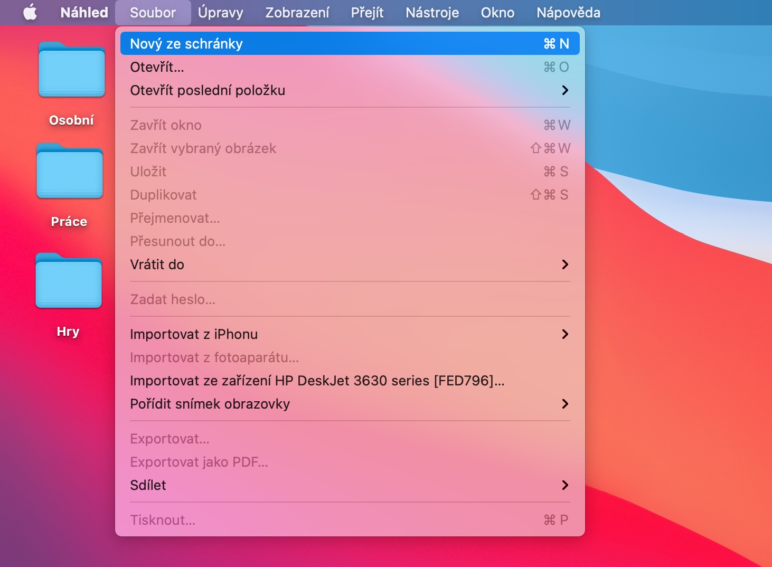Image resolution: width=772 pixels, height=567 pixels.
Task: Open the Nápověda menu
Action: [568, 12]
